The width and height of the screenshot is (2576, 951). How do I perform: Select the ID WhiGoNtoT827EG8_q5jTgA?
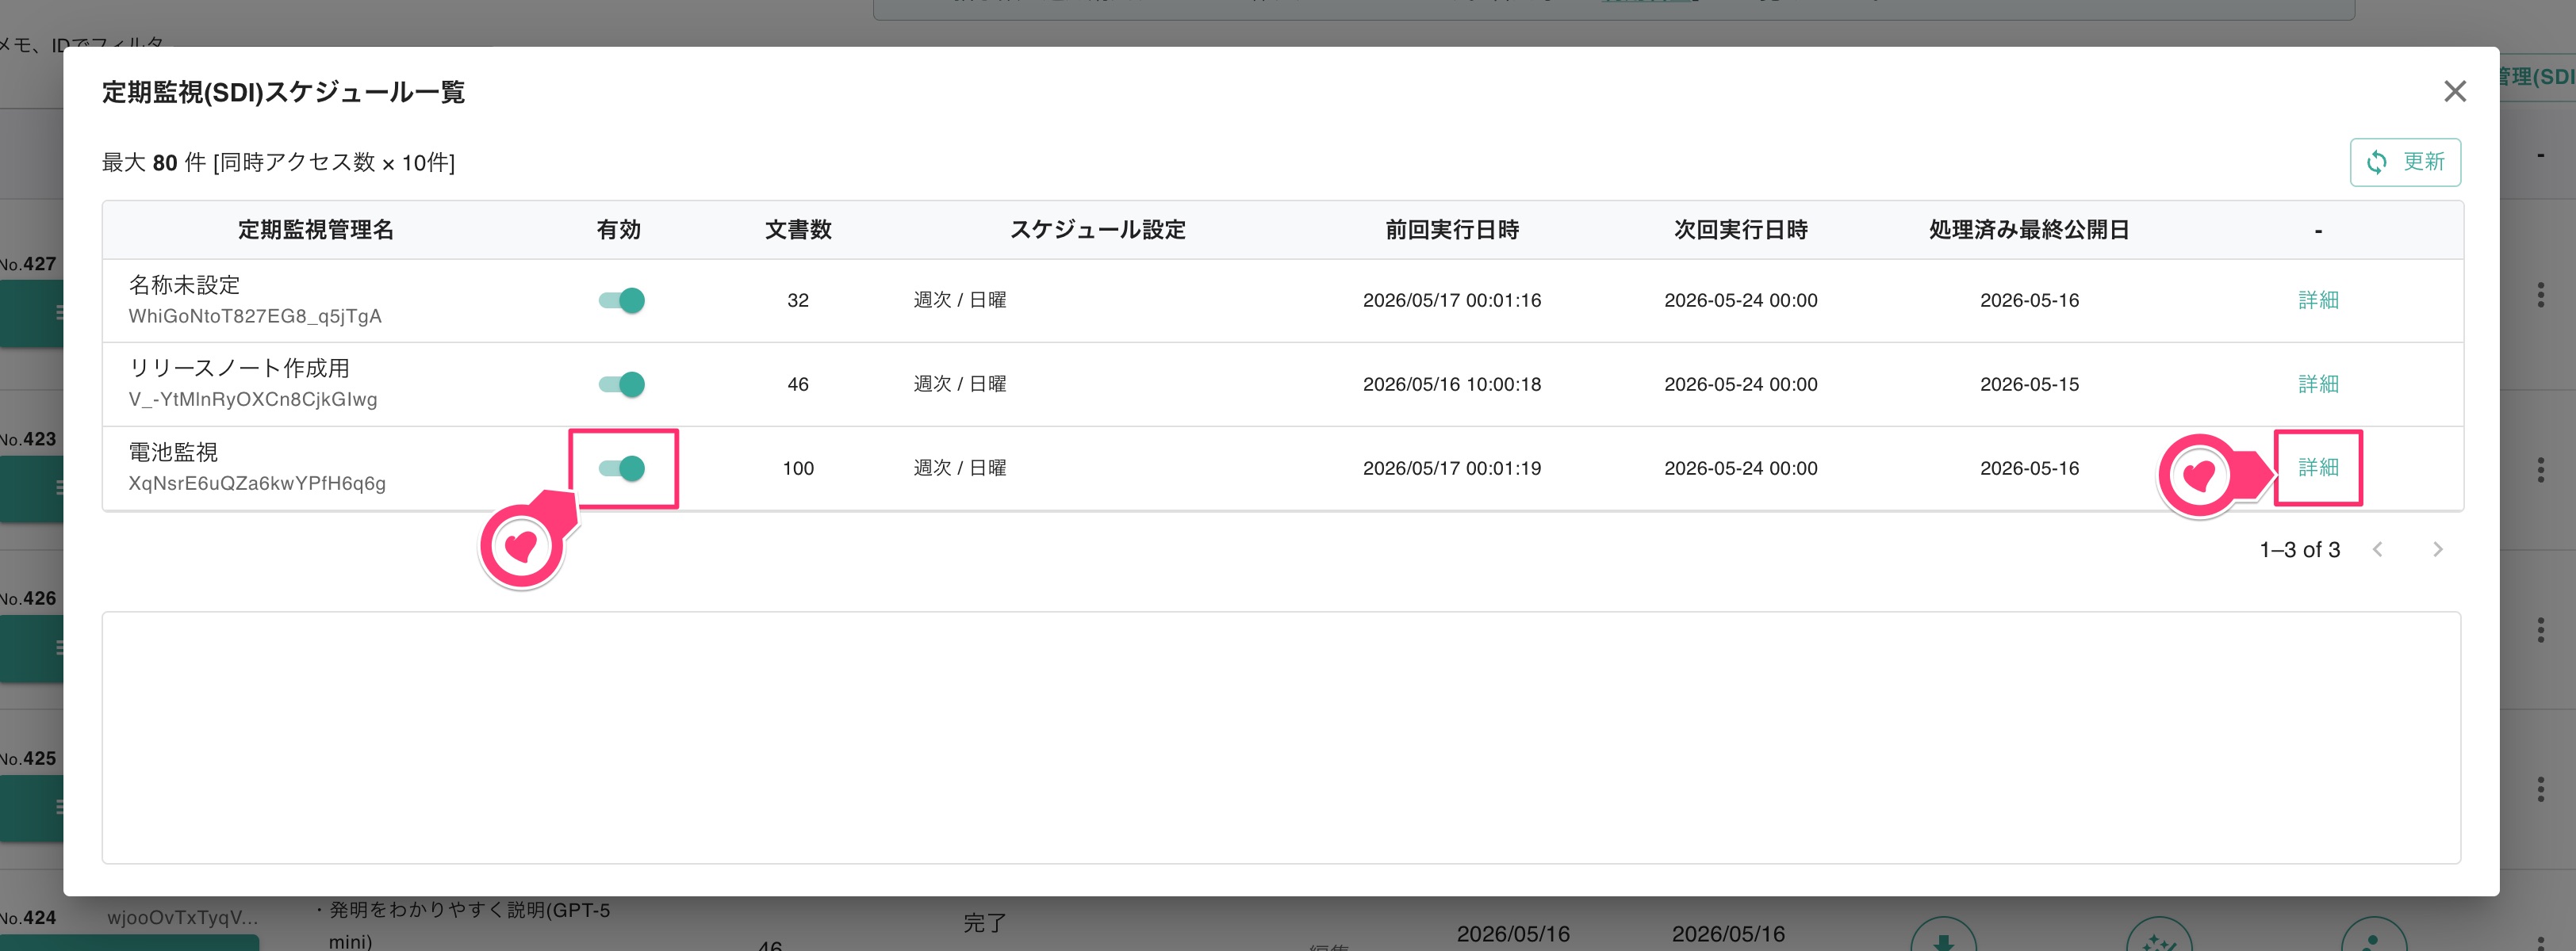click(255, 317)
